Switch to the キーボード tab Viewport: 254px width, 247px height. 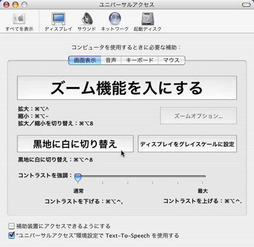(x=140, y=60)
